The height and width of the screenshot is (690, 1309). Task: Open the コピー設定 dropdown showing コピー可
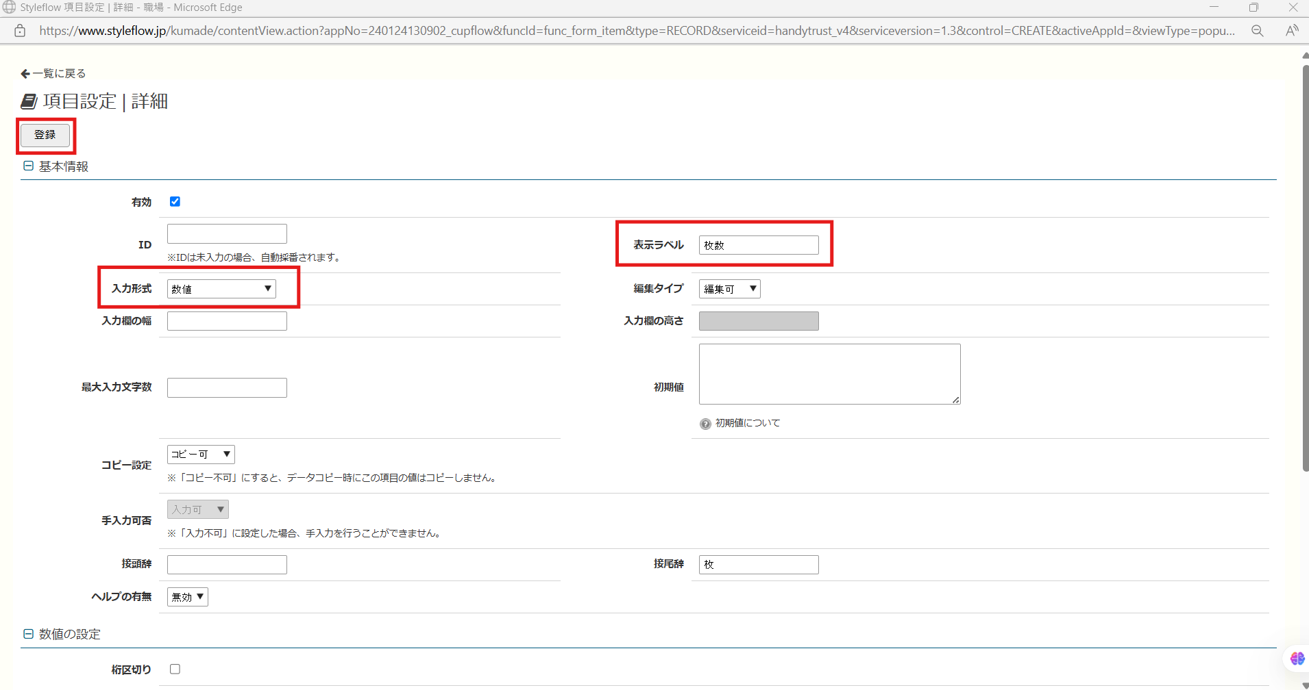click(200, 454)
